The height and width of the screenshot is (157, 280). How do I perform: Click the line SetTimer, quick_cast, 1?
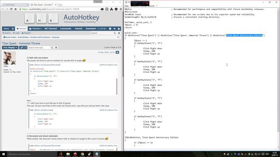click(138, 22)
